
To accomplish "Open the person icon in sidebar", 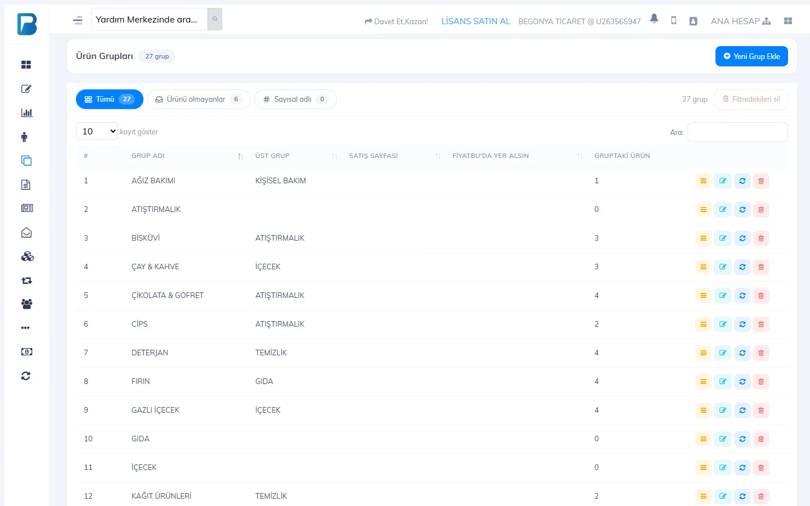I will point(24,137).
